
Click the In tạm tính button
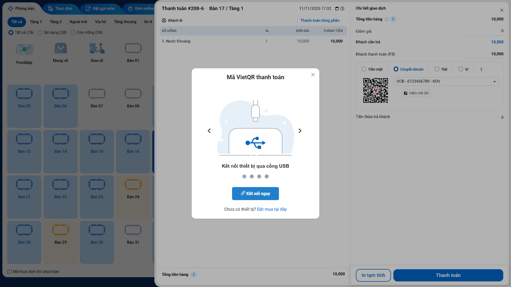pos(373,275)
